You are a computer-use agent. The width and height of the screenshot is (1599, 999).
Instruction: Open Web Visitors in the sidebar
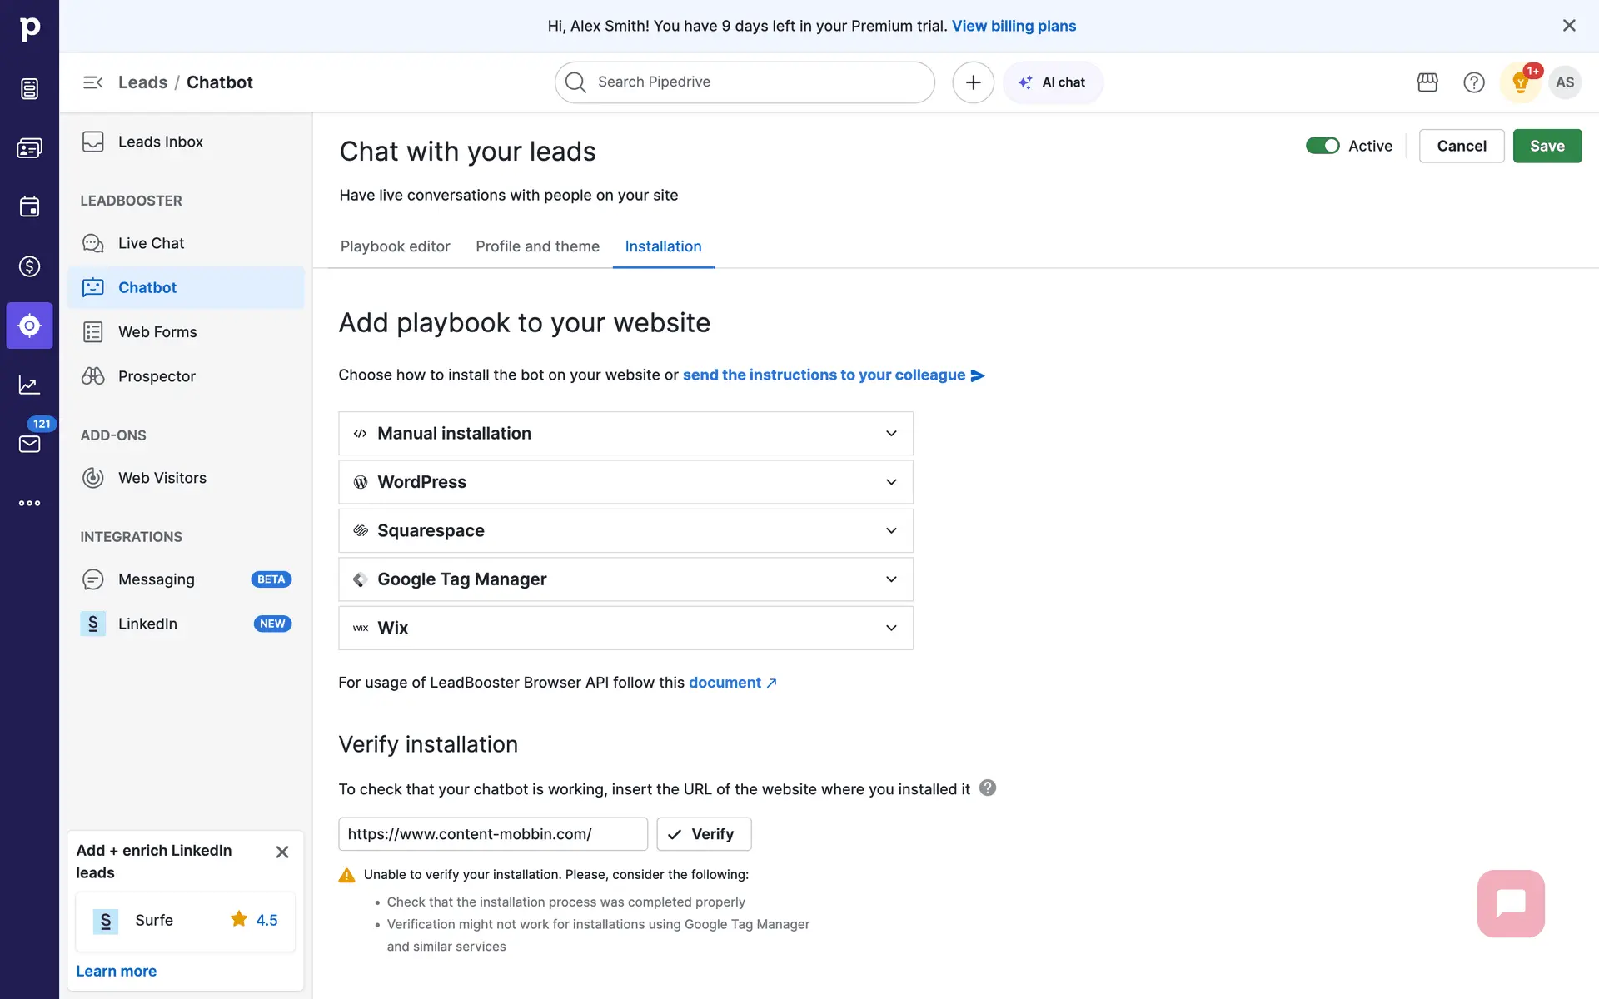(x=162, y=478)
